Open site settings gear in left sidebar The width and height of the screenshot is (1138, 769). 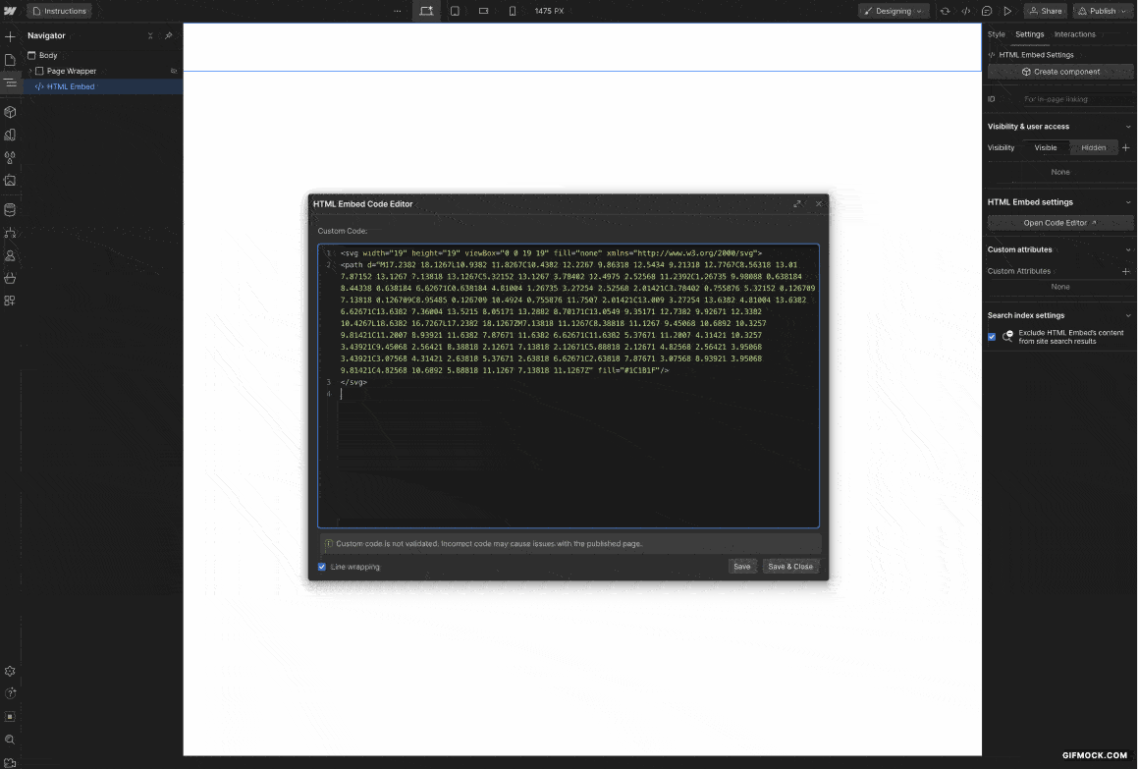point(10,671)
